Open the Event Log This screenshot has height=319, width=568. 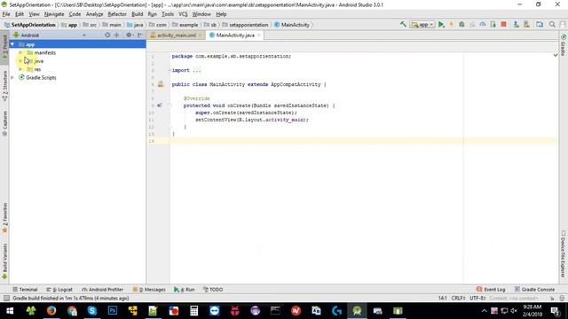point(491,290)
